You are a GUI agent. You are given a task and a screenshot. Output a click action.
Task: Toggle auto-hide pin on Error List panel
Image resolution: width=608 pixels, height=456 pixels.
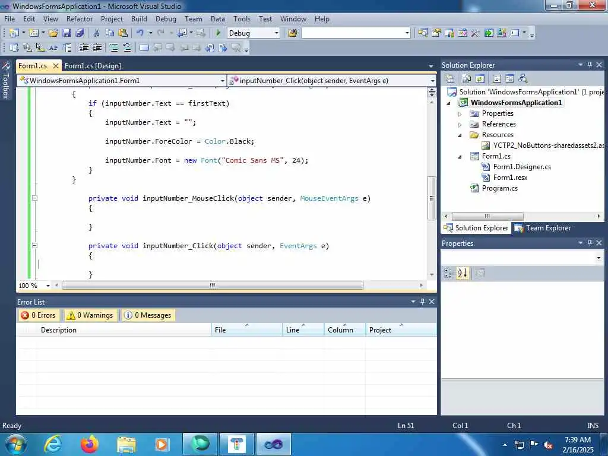(422, 301)
